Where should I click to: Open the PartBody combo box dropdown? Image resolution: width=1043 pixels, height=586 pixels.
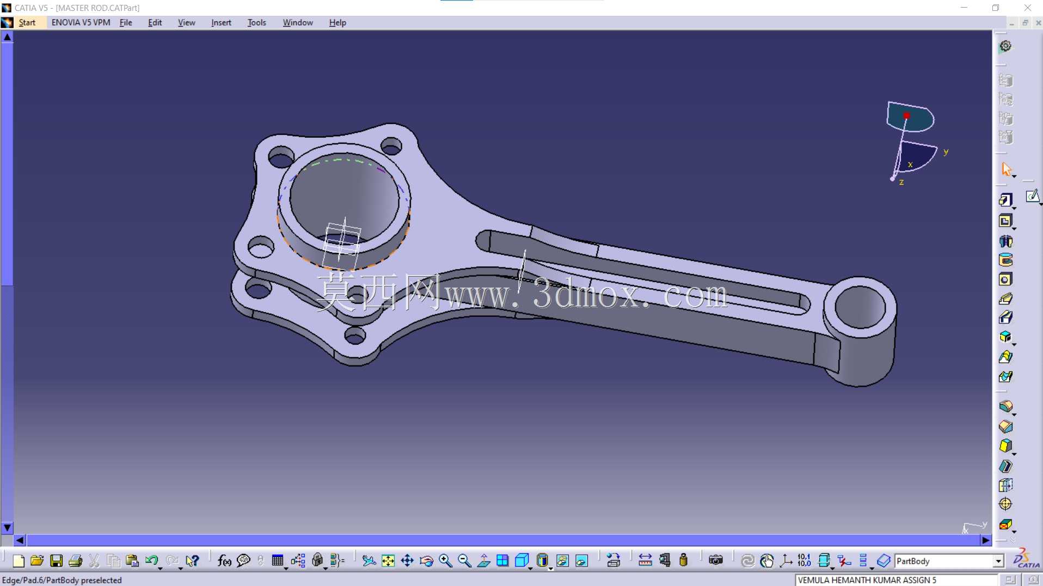click(x=998, y=561)
